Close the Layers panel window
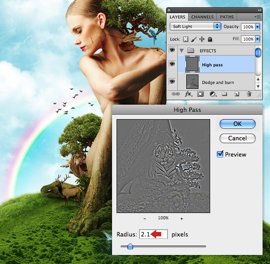This screenshot has height=264, width=270. tap(169, 10)
